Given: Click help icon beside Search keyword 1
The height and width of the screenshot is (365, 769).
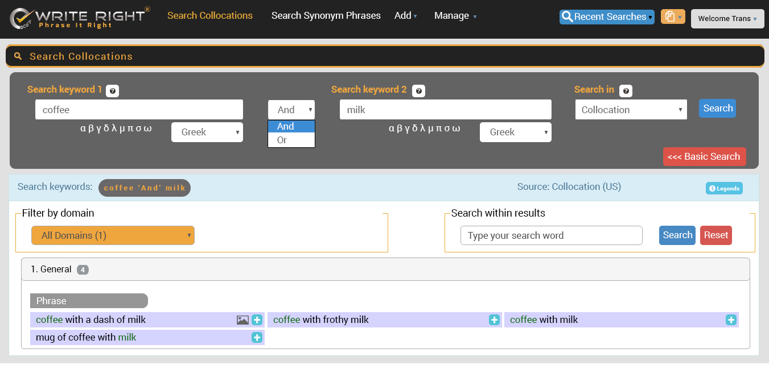Looking at the screenshot, I should [x=112, y=90].
